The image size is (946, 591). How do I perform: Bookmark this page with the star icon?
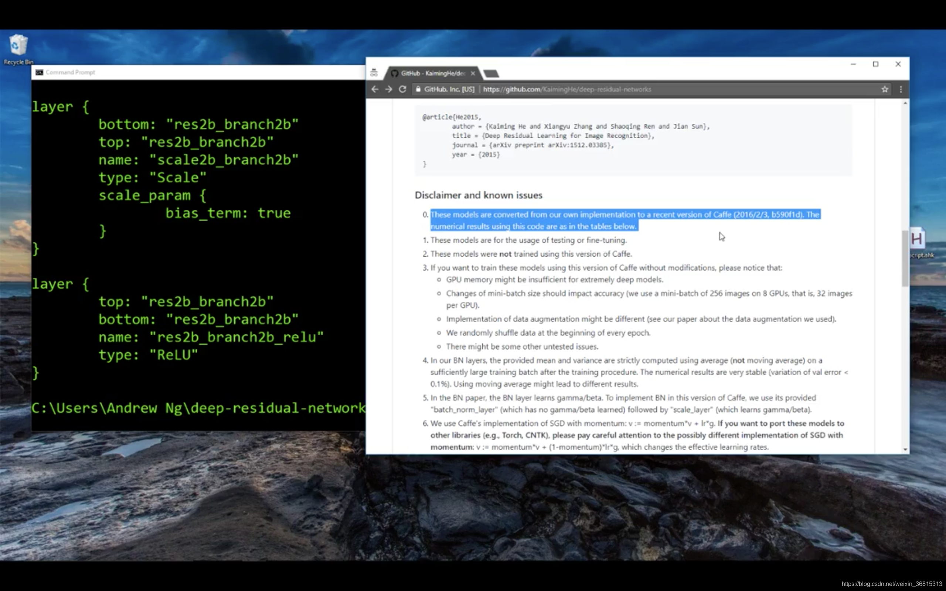point(885,89)
